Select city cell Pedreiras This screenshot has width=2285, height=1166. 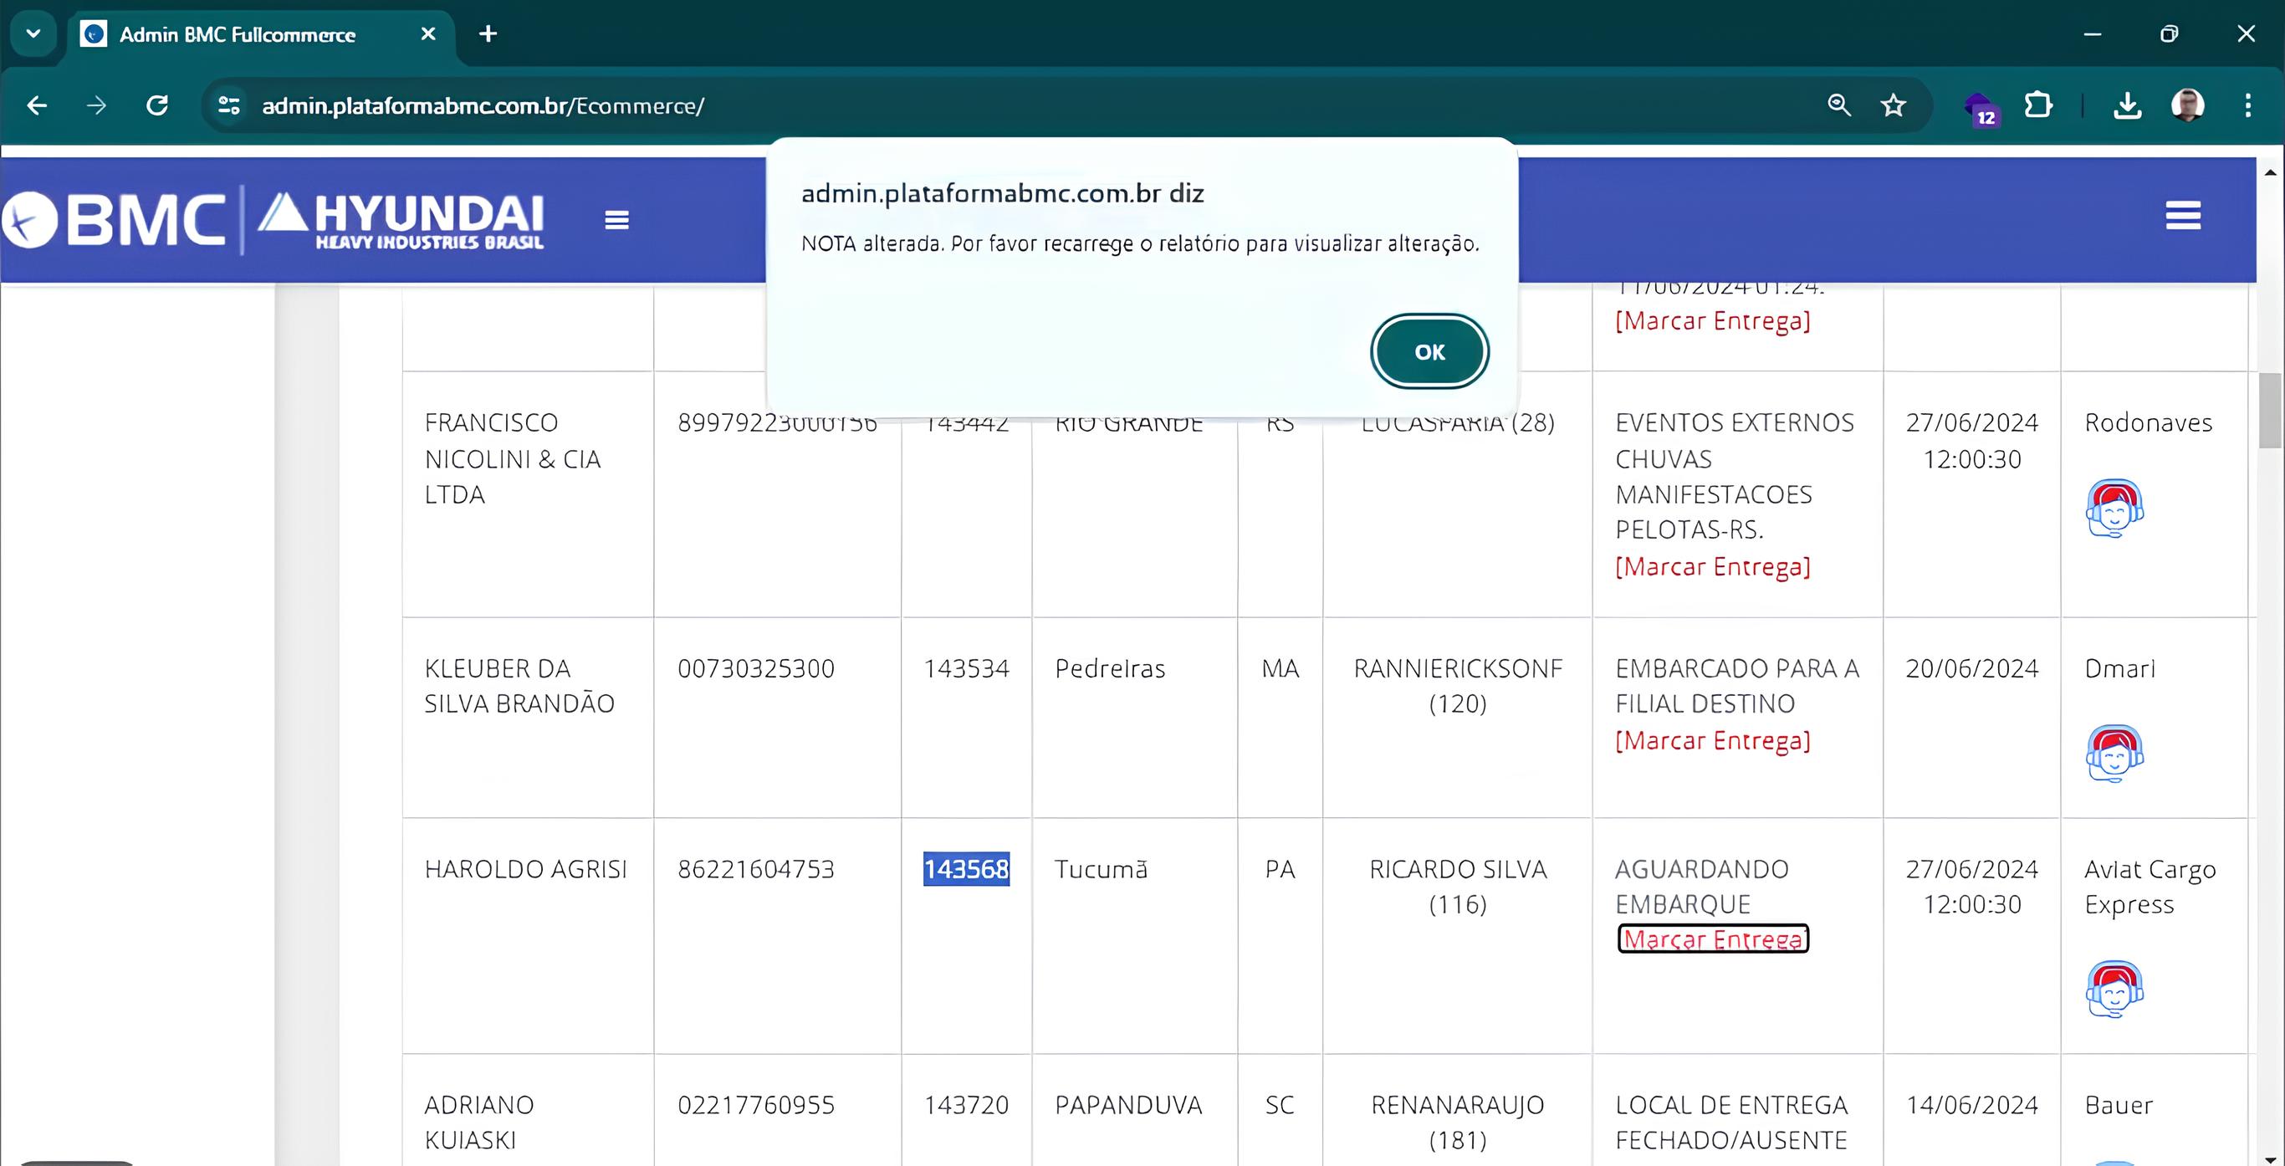point(1110,668)
